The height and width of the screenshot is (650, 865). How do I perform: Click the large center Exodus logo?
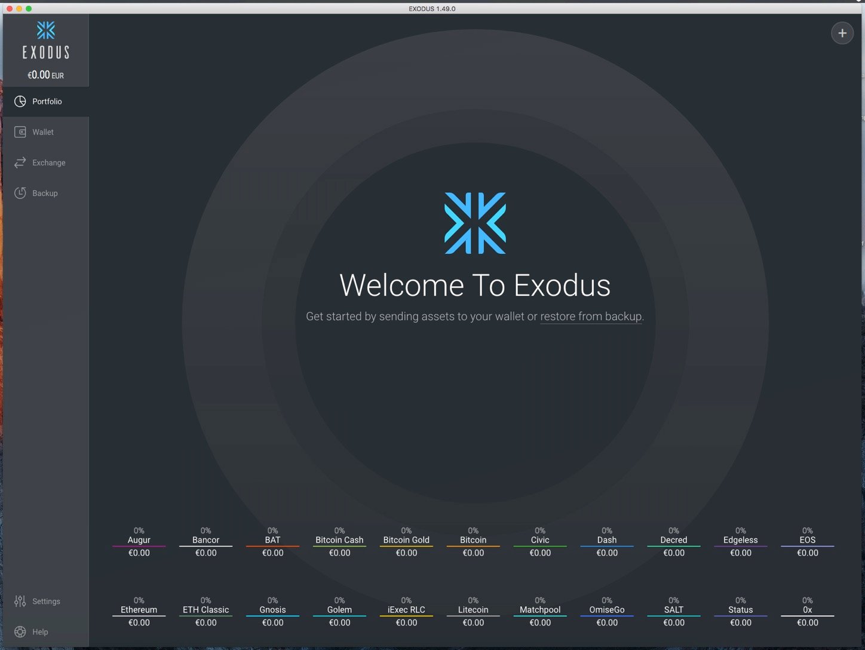[475, 223]
